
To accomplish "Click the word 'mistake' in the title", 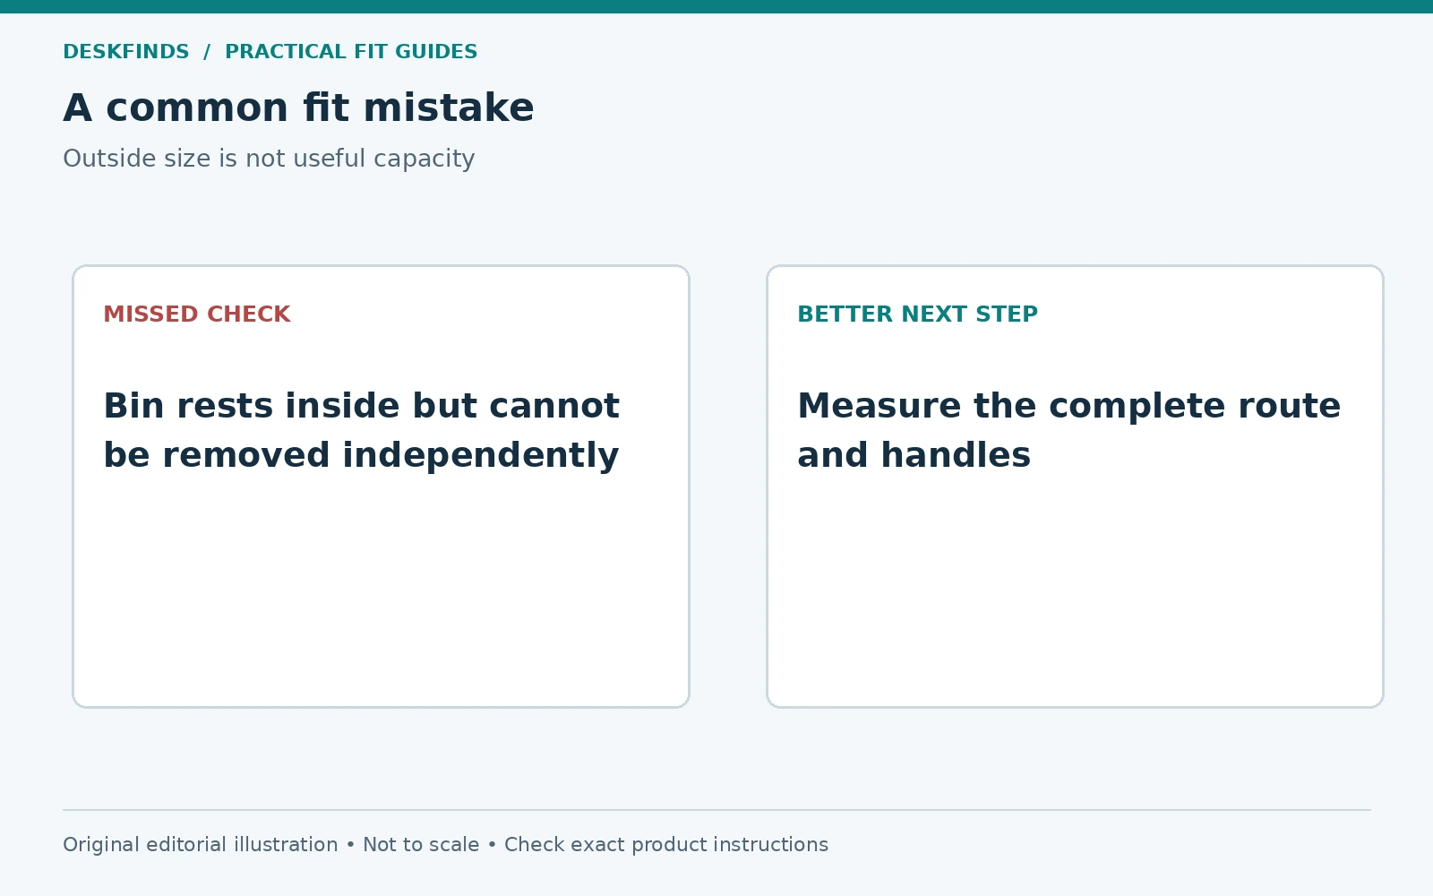I will point(449,108).
